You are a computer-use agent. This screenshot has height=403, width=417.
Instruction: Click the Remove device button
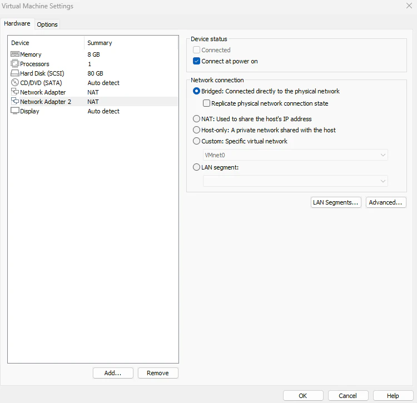click(x=158, y=373)
